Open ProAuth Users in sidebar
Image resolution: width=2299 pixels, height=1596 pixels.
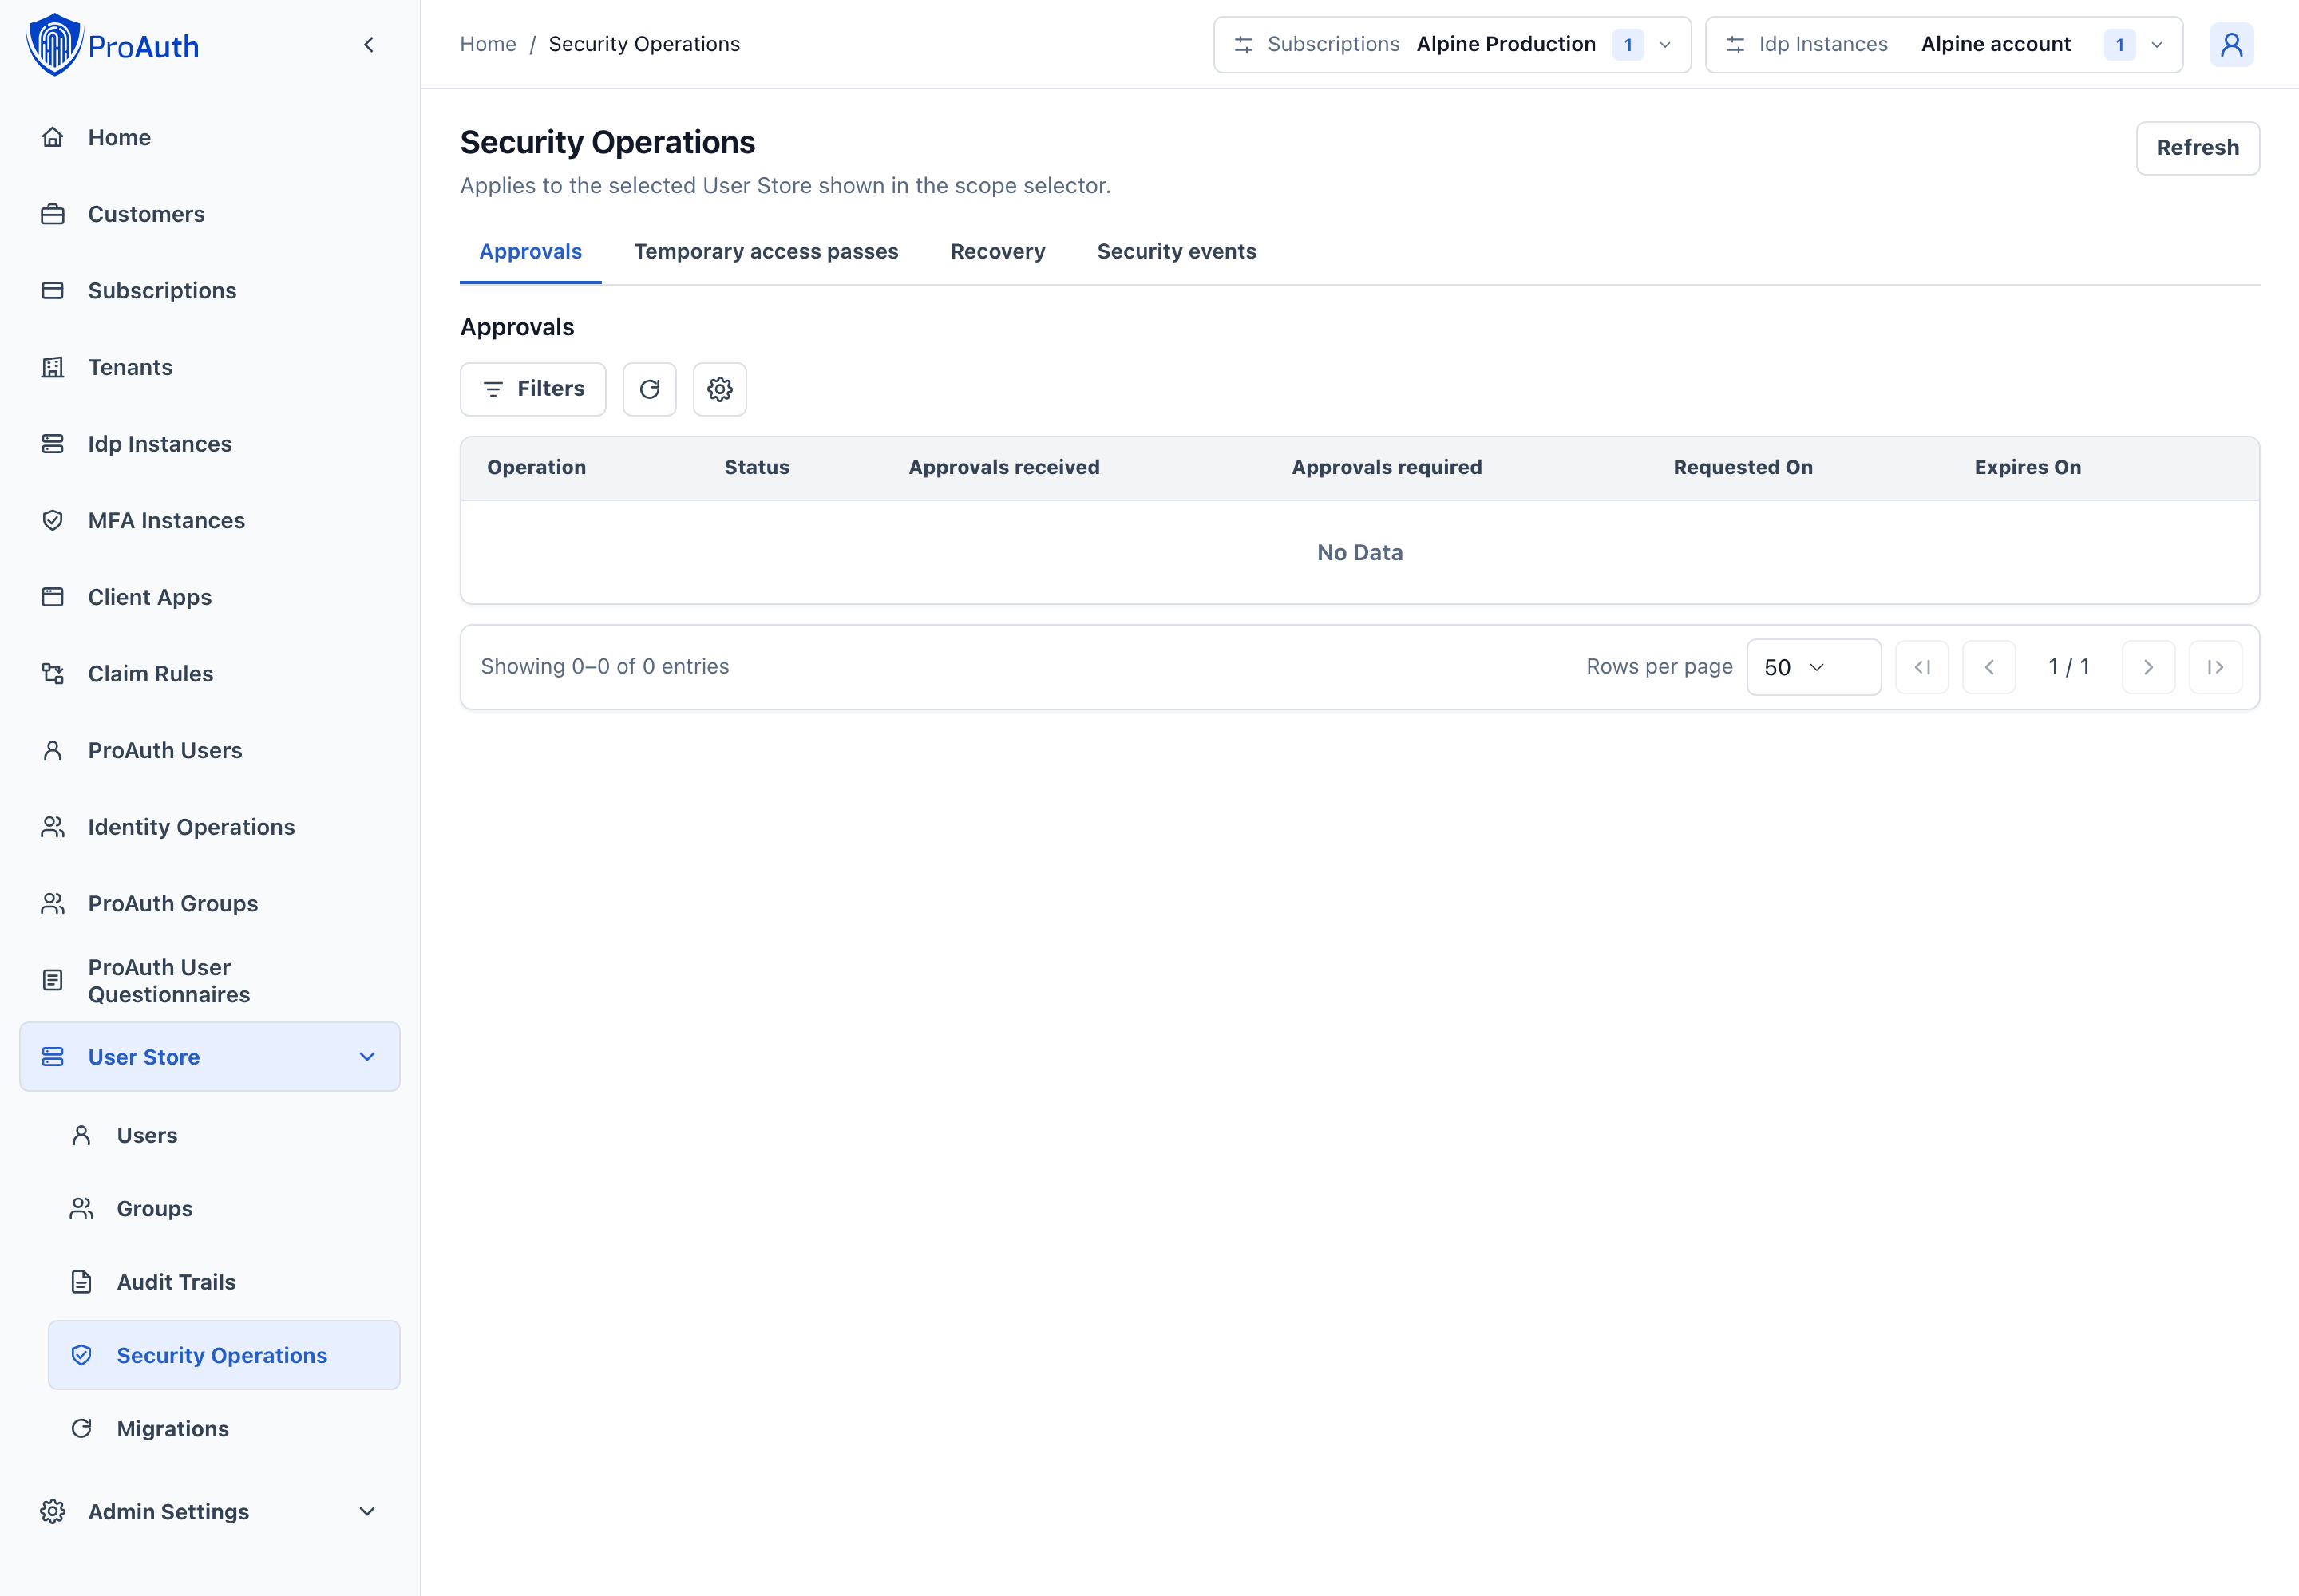[209, 750]
